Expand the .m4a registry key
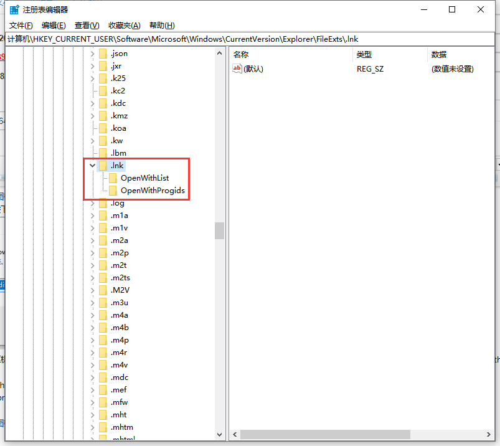This screenshot has height=446, width=500. pos(93,315)
